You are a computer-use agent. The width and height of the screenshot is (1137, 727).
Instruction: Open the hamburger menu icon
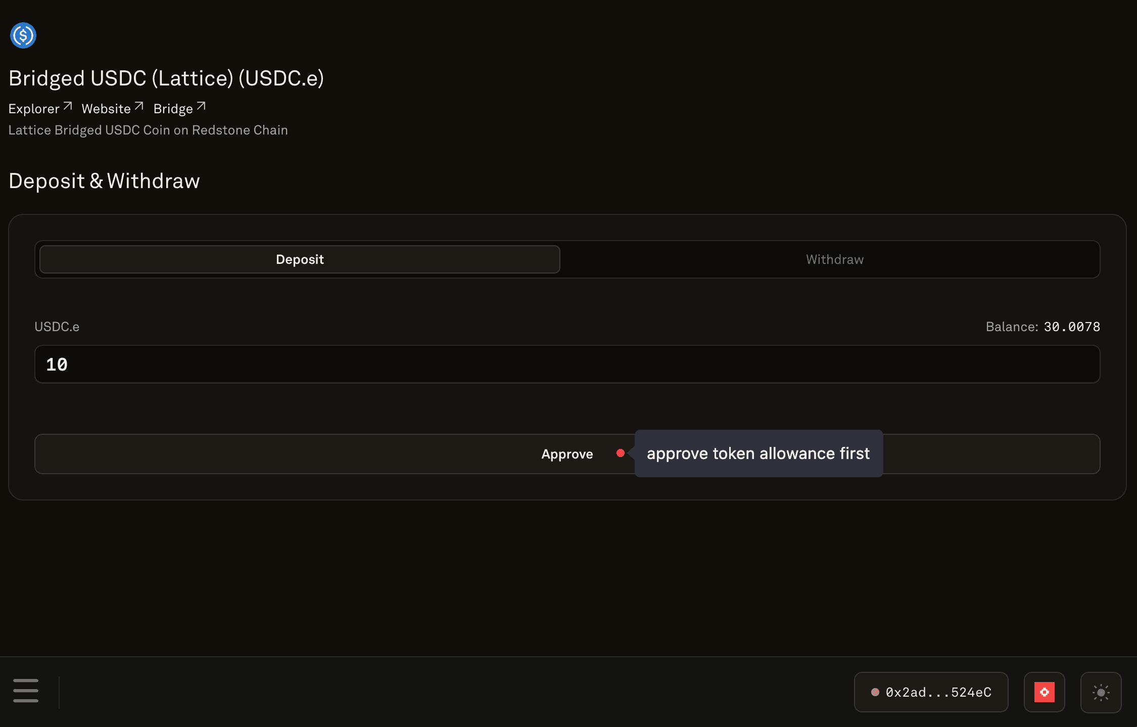pyautogui.click(x=26, y=691)
